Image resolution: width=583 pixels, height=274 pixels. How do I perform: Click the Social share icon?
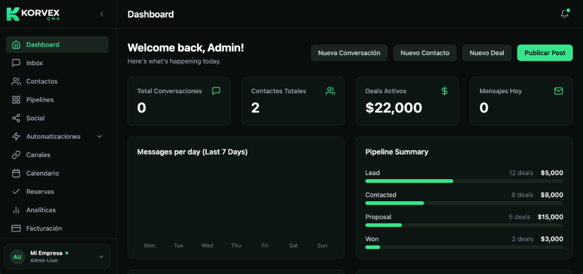[x=16, y=118]
